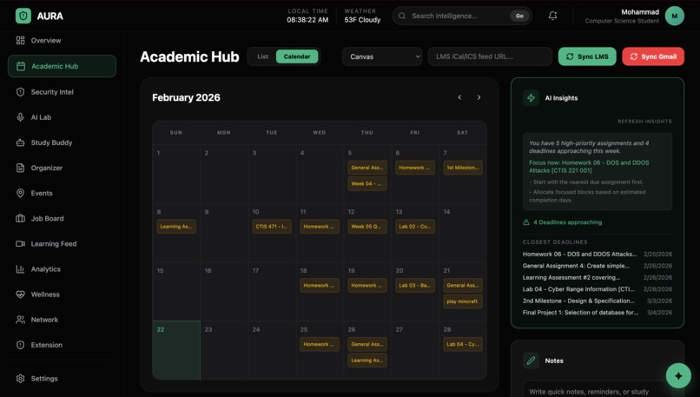
Task: Click the Learning Feed video icon
Action: click(x=20, y=244)
